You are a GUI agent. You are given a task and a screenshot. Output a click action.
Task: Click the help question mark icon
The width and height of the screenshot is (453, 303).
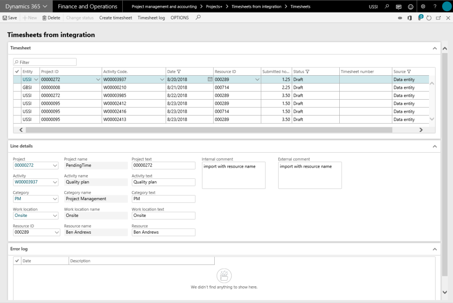435,7
